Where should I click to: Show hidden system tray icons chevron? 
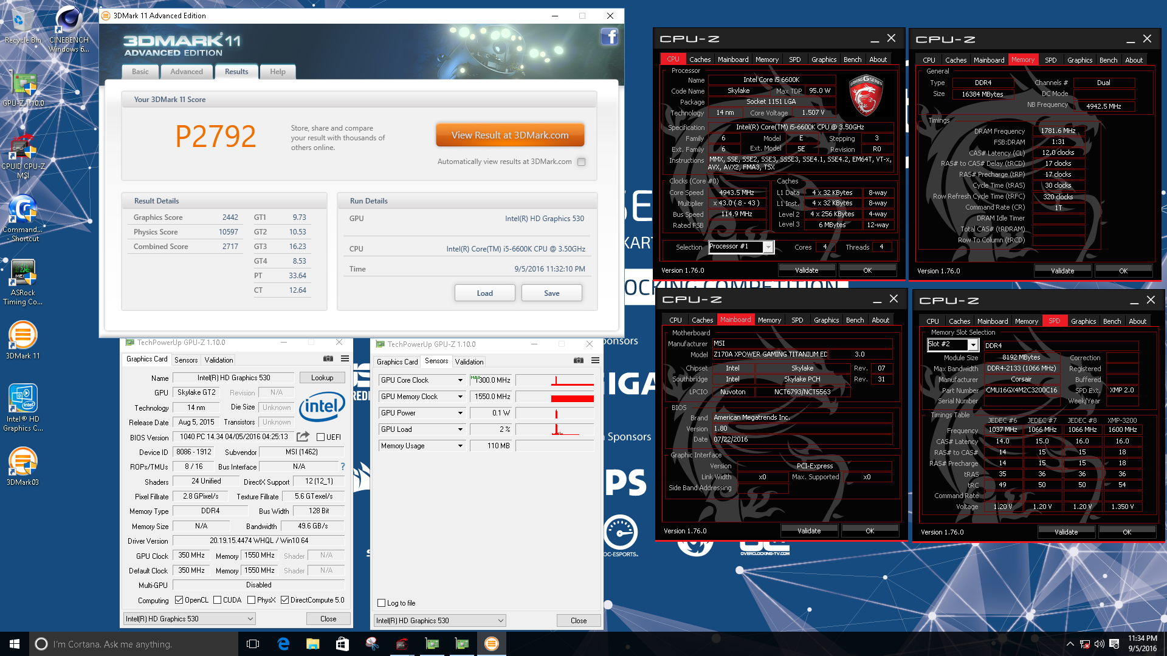click(x=1070, y=644)
